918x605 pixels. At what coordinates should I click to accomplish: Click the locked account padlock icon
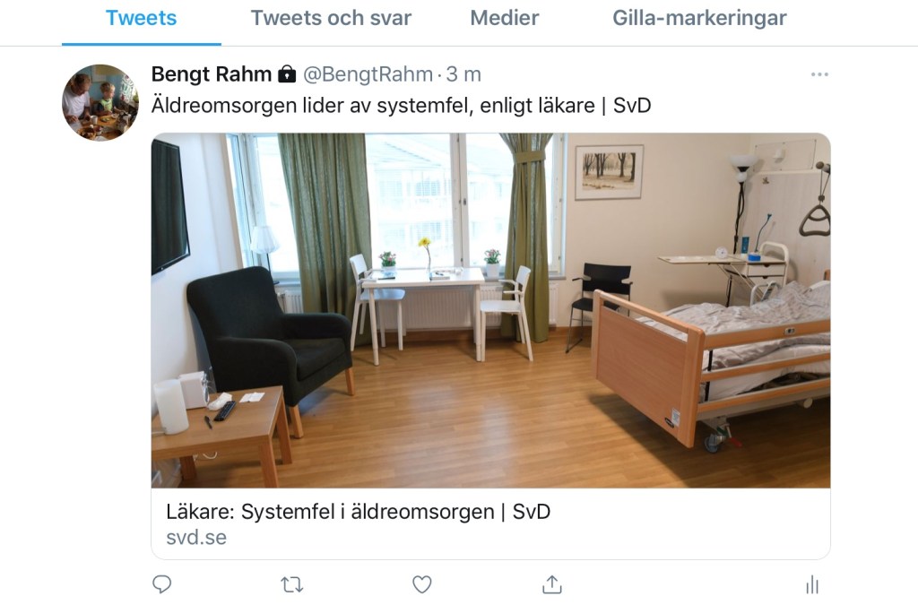click(x=287, y=74)
